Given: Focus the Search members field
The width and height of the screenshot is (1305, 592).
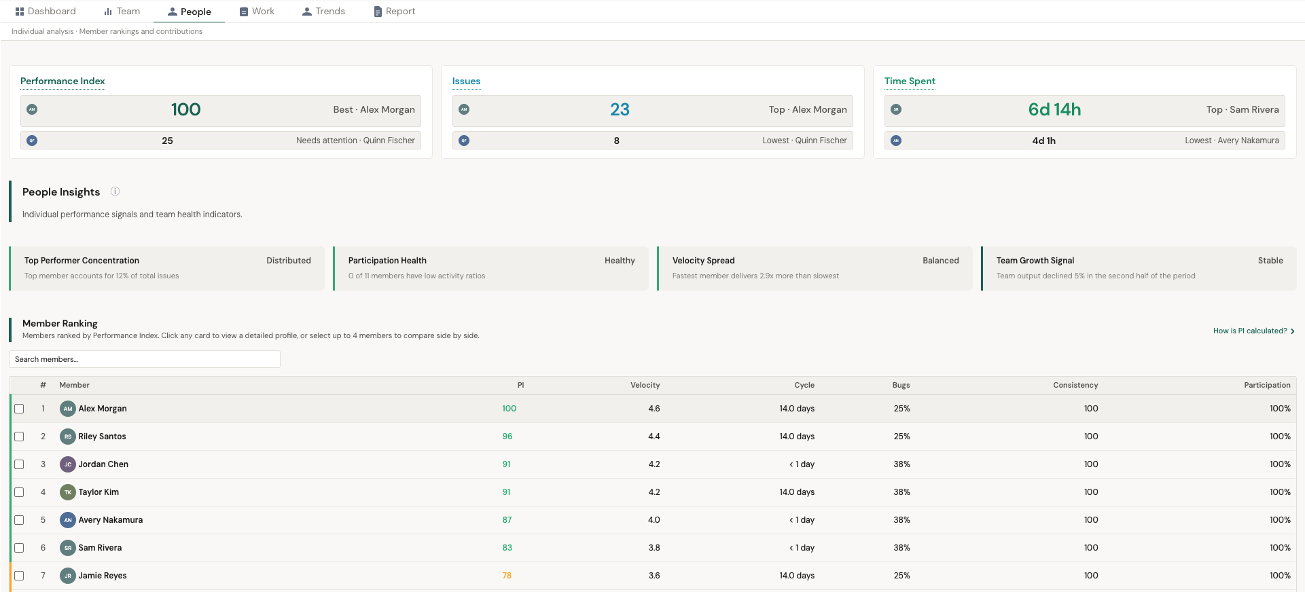Looking at the screenshot, I should click(145, 359).
